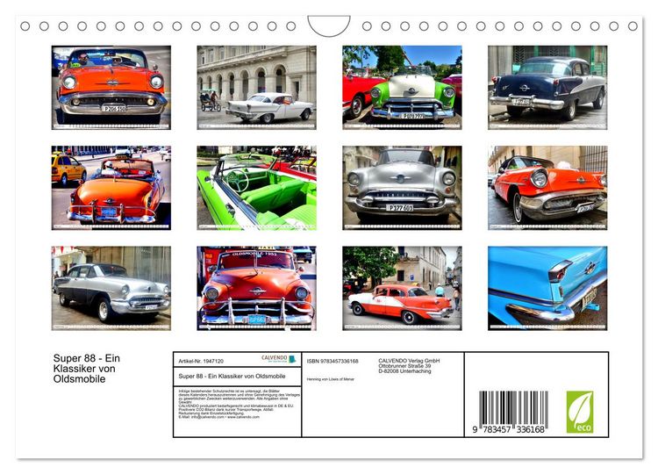
Task: Open orange and white sedan street photo
Action: (x=402, y=288)
